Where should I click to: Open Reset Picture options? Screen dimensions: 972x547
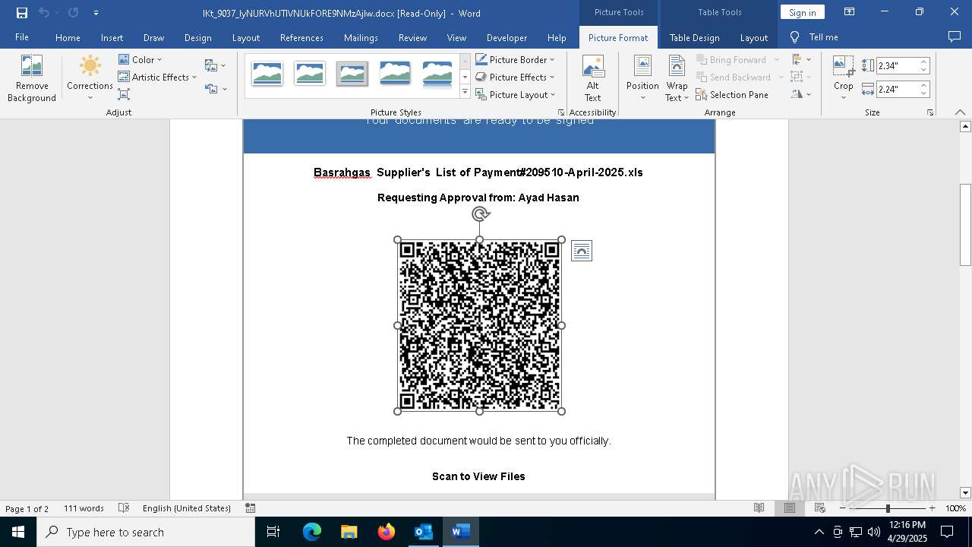(216, 89)
